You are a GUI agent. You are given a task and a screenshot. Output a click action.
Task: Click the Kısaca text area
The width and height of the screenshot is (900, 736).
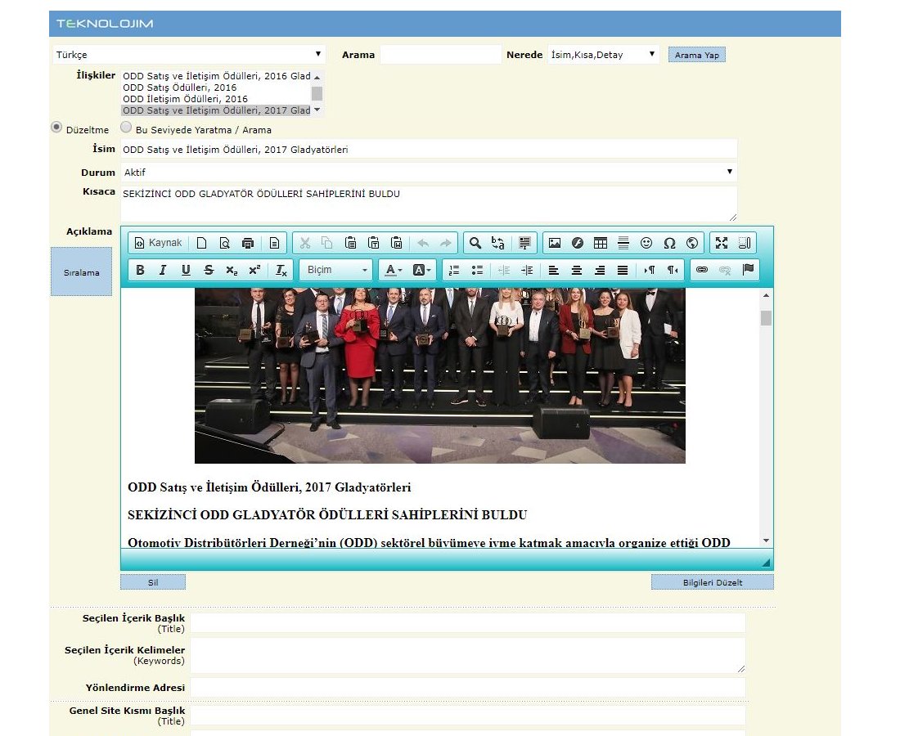pos(429,204)
